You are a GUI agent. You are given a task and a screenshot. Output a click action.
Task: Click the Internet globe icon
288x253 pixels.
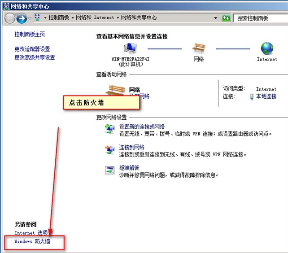click(x=267, y=48)
